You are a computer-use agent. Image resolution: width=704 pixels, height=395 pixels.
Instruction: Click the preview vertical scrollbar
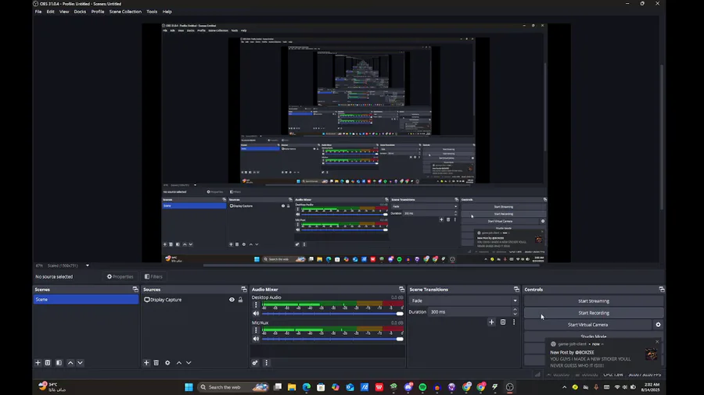[x=662, y=137]
